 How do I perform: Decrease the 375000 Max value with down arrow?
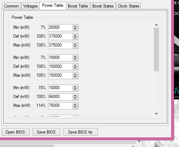tap(75, 47)
